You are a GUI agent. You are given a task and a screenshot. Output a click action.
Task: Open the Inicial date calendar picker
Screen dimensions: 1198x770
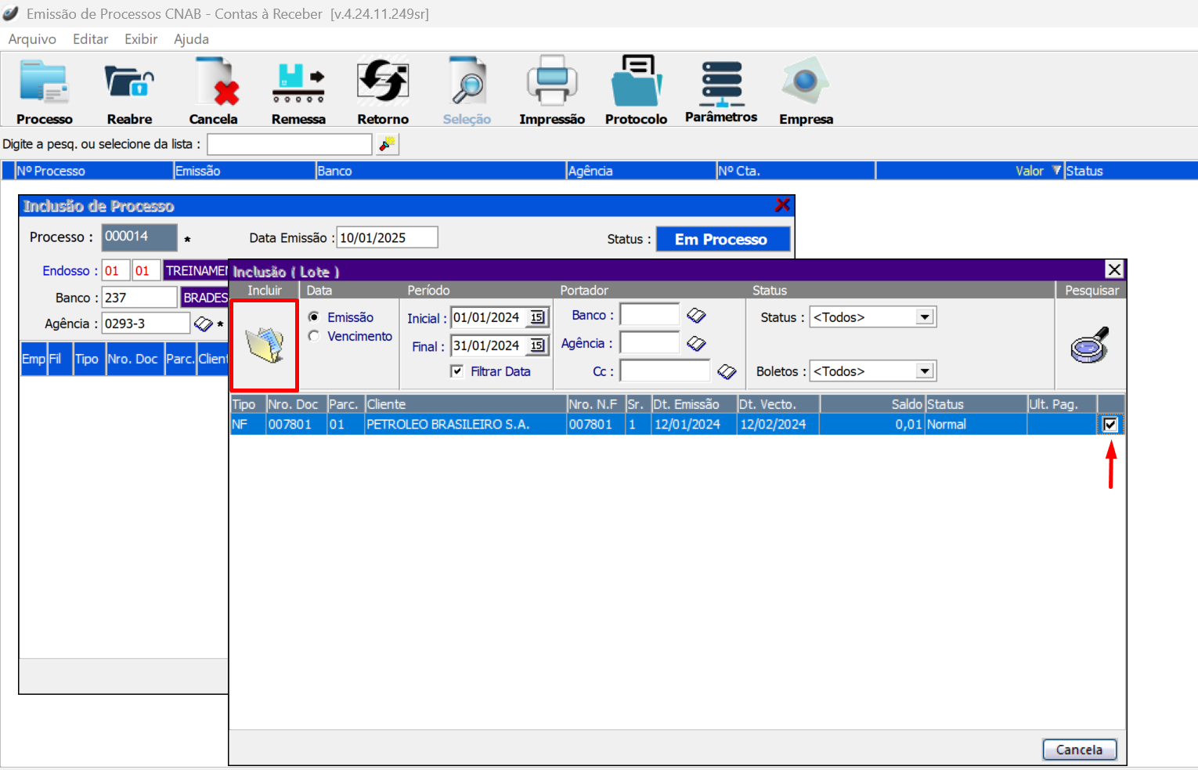[x=537, y=317]
